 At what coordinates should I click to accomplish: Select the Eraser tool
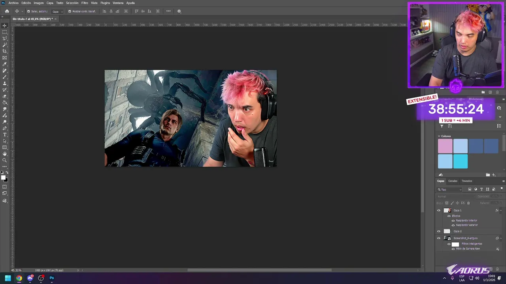pyautogui.click(x=5, y=96)
